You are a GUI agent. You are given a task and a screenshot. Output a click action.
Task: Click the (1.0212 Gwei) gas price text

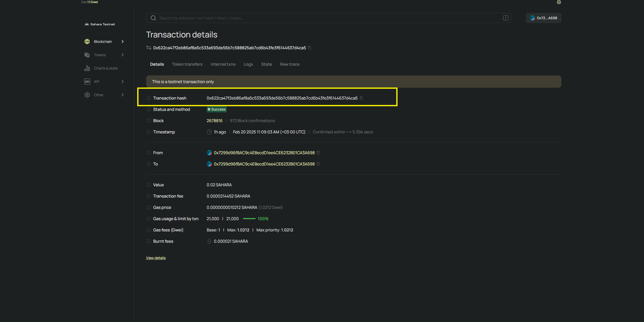click(270, 207)
